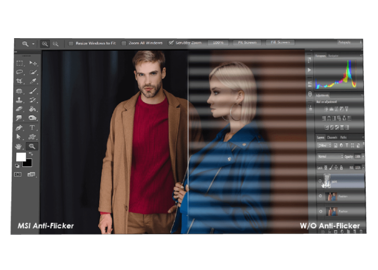This screenshot has height=270, width=378.
Task: Select the Horizontal Type tool
Action: pyautogui.click(x=32, y=128)
